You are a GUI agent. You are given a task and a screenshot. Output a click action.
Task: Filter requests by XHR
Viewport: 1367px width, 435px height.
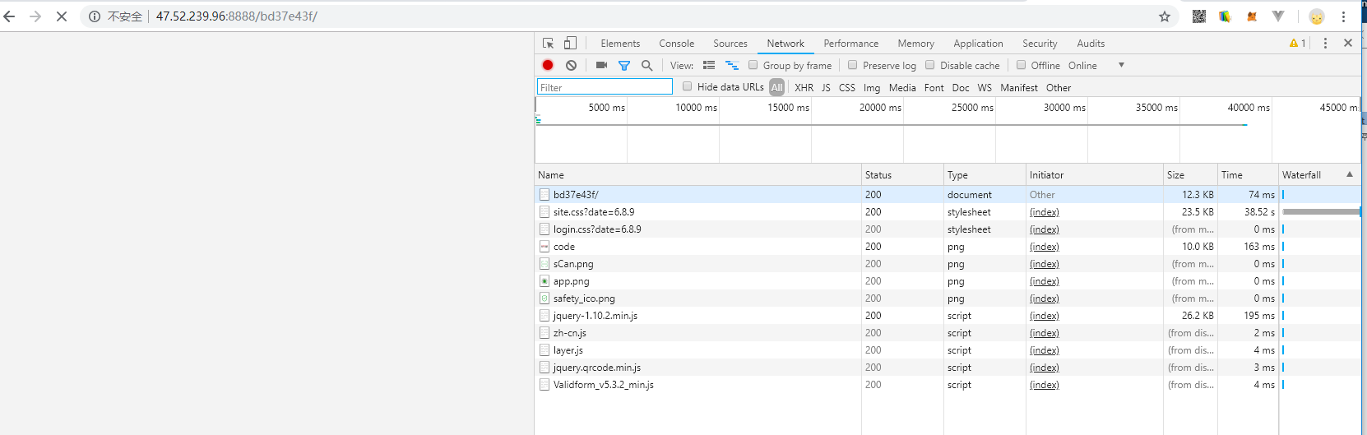coord(804,87)
